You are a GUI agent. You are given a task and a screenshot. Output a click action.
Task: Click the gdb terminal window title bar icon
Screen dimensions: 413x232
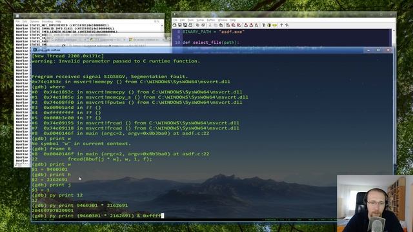[35, 50]
